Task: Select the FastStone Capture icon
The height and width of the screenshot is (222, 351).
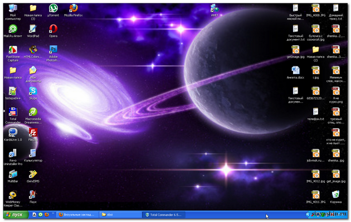Action: [13, 54]
